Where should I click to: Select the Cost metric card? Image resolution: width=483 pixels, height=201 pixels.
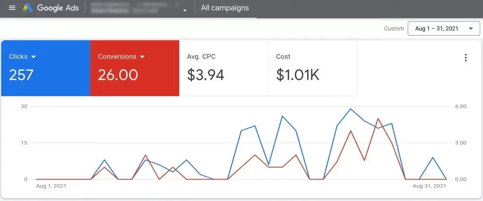point(313,68)
